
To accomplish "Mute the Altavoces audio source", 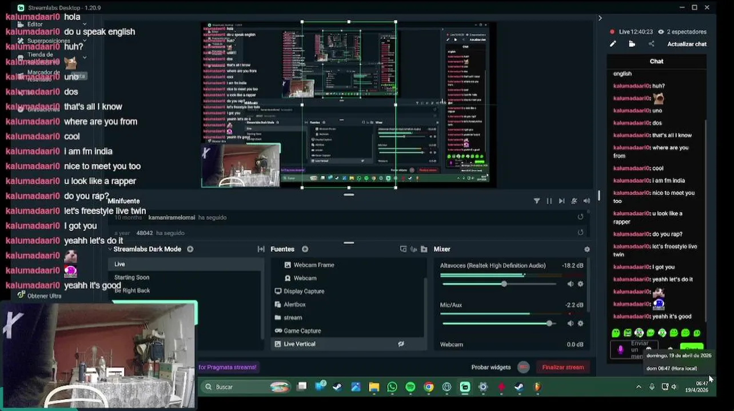I will pos(570,284).
